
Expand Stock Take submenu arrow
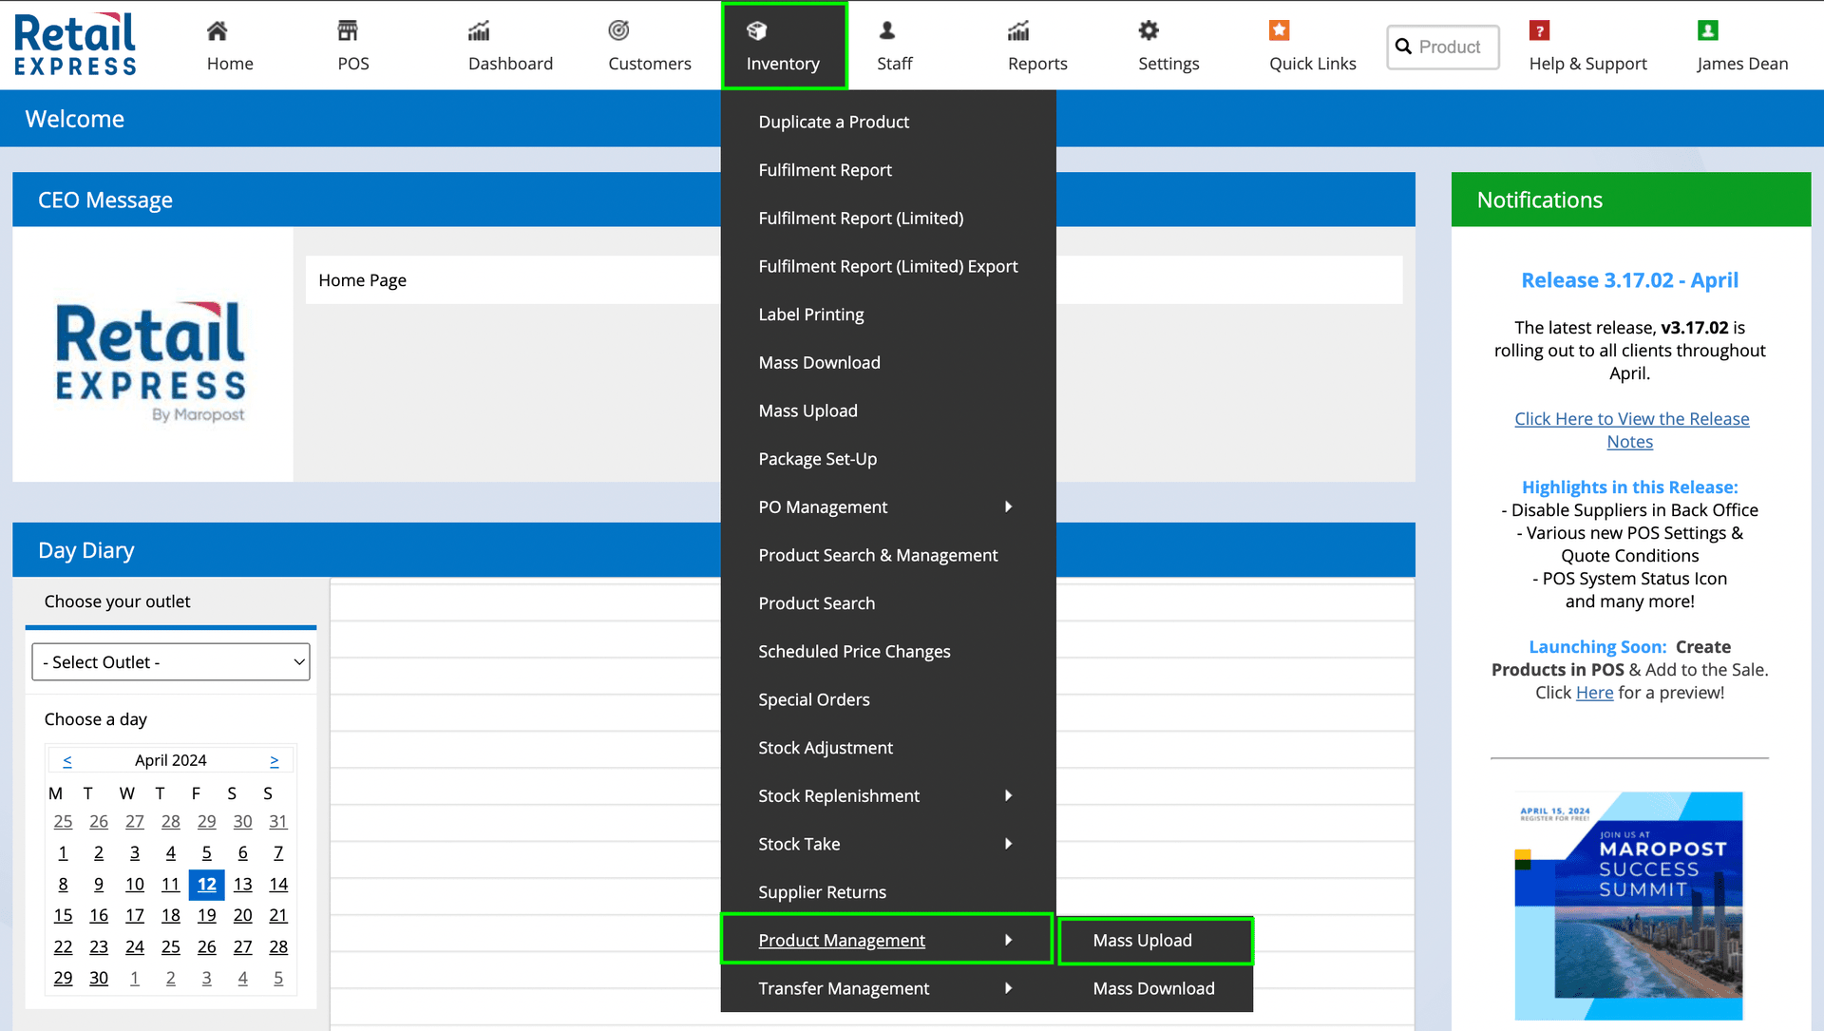click(1009, 844)
